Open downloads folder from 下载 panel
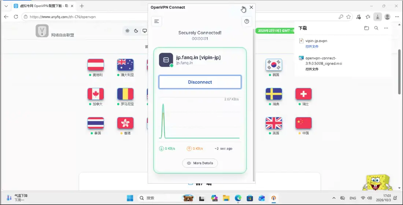This screenshot has height=205, width=403. (366, 28)
